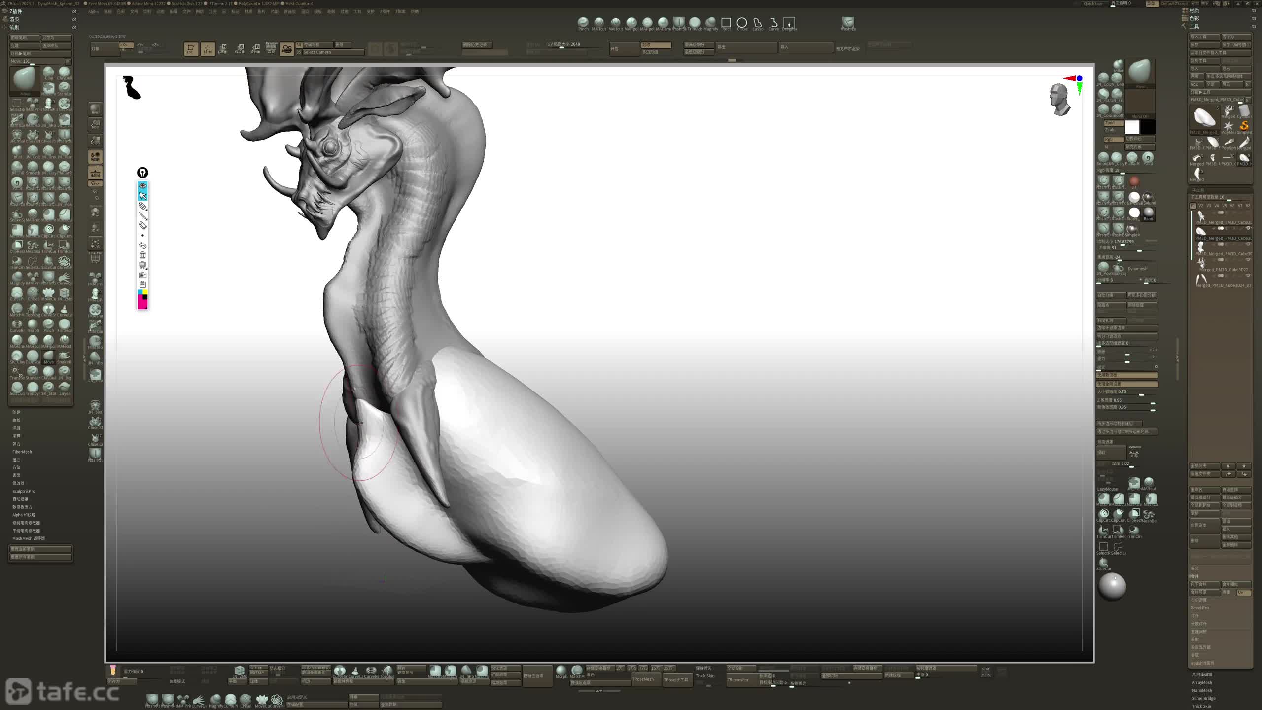
Task: Click the pointer arrow on annotation bar
Action: pos(142,196)
